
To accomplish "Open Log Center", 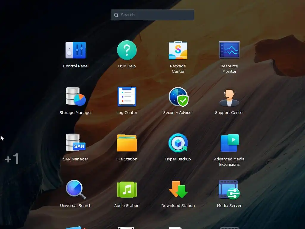I will coord(127,97).
